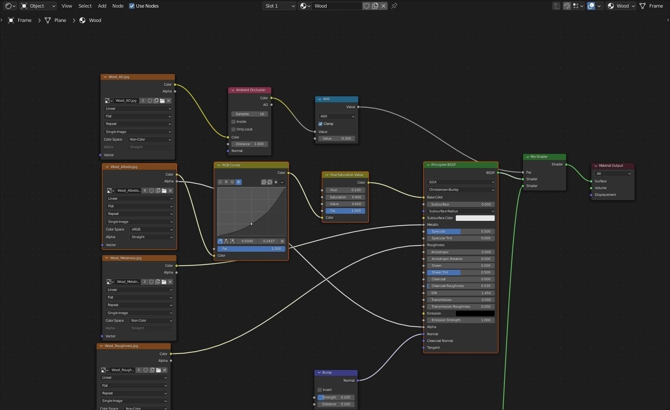Viewport: 670px width, 410px height.
Task: Enable Inside in Ambient Occlusion node
Action: [233, 122]
